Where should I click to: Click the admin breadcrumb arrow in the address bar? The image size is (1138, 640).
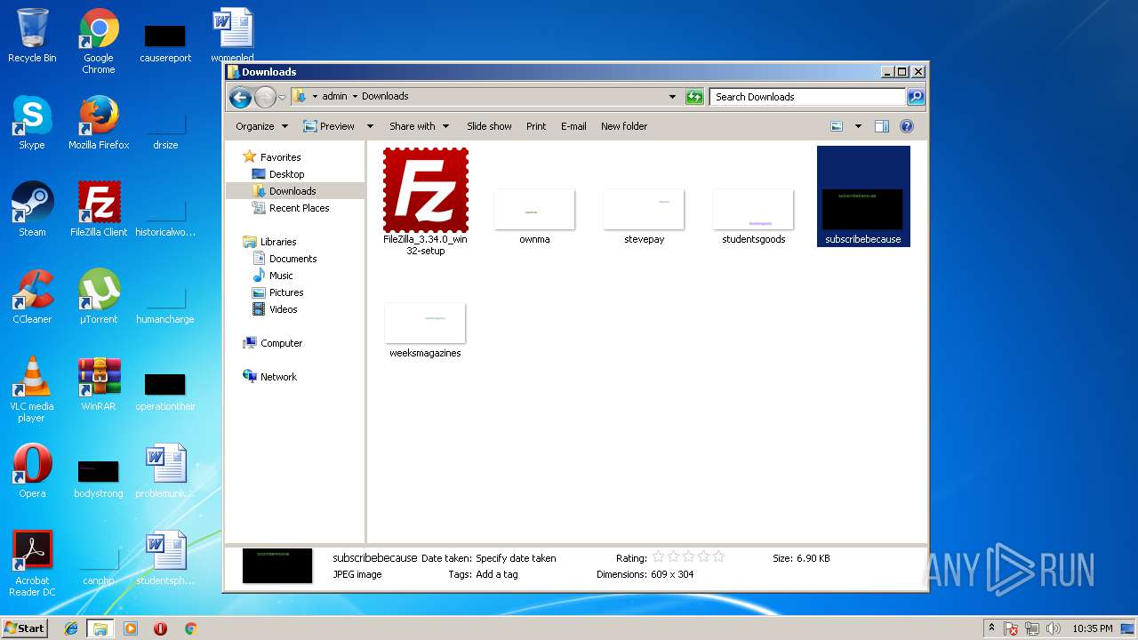tap(355, 96)
